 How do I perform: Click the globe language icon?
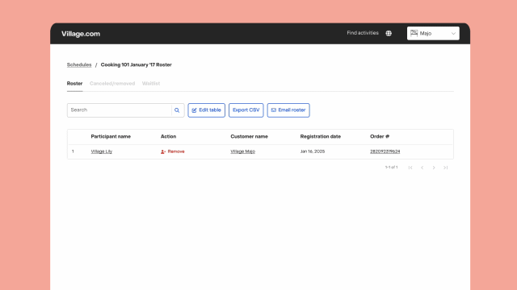[x=389, y=33]
